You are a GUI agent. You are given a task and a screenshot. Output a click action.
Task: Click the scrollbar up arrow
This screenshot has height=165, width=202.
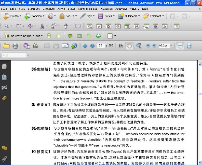coord(200,64)
